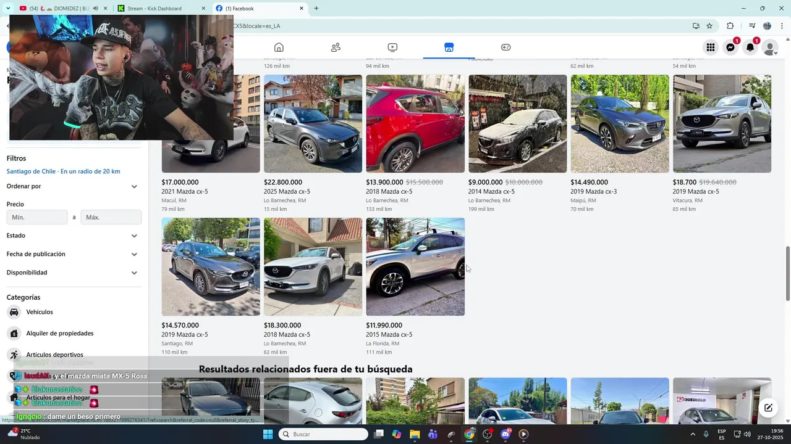
Task: Click the minimum price field
Action: (x=37, y=217)
